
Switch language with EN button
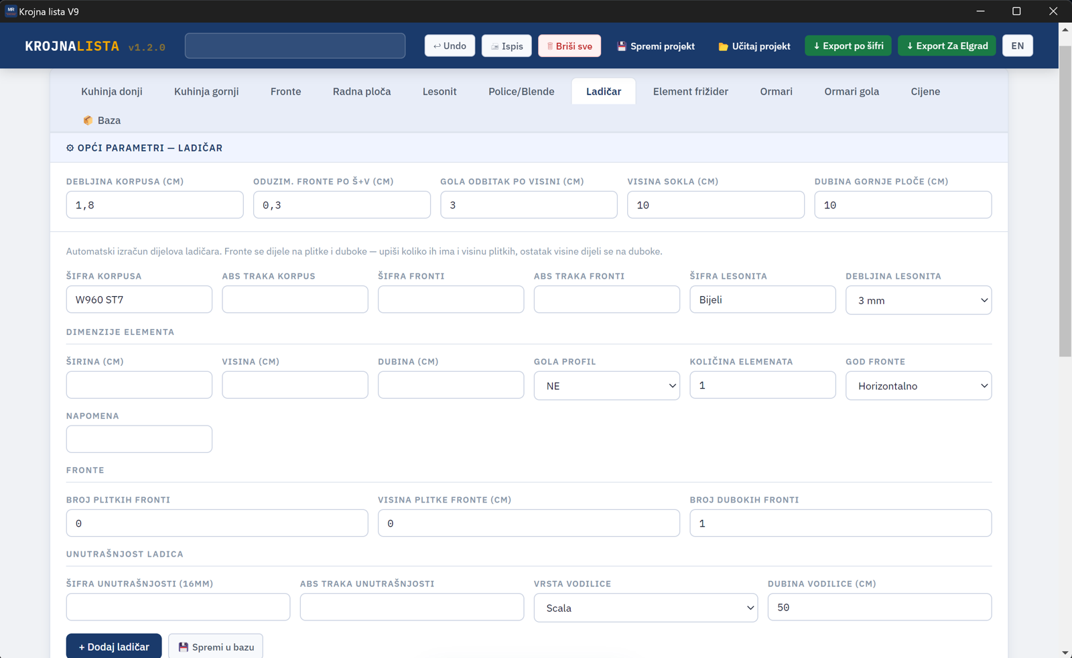[x=1018, y=46]
